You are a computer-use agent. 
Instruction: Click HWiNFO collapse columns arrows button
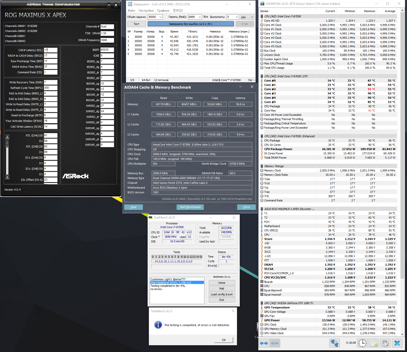click(x=275, y=343)
